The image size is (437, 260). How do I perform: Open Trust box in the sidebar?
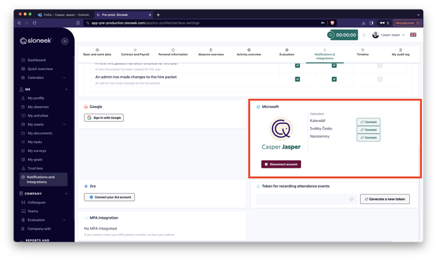(35, 168)
